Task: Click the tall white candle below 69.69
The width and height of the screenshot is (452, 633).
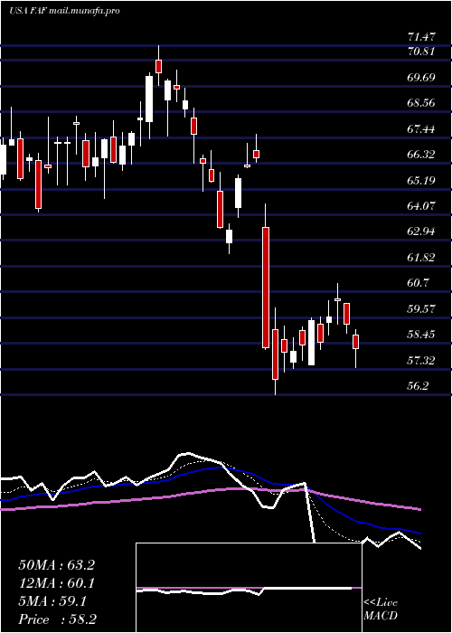Action: tap(149, 99)
